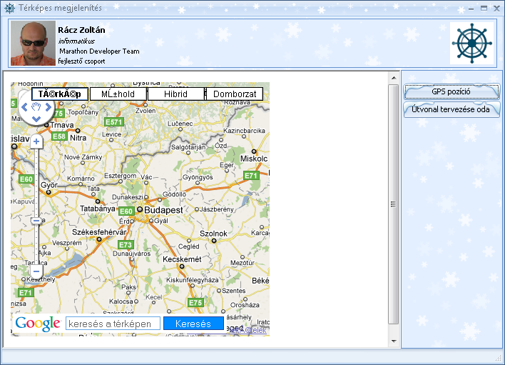The width and height of the screenshot is (505, 365).
Task: Click the scrollbar down arrow
Action: pyautogui.click(x=394, y=341)
